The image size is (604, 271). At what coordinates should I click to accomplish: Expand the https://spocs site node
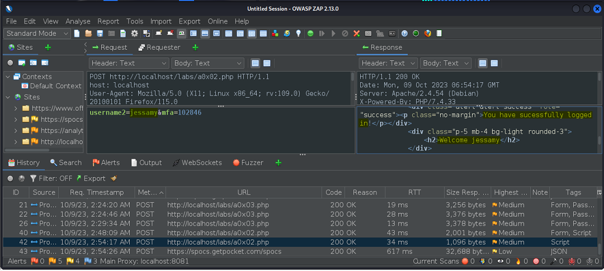[x=16, y=120]
